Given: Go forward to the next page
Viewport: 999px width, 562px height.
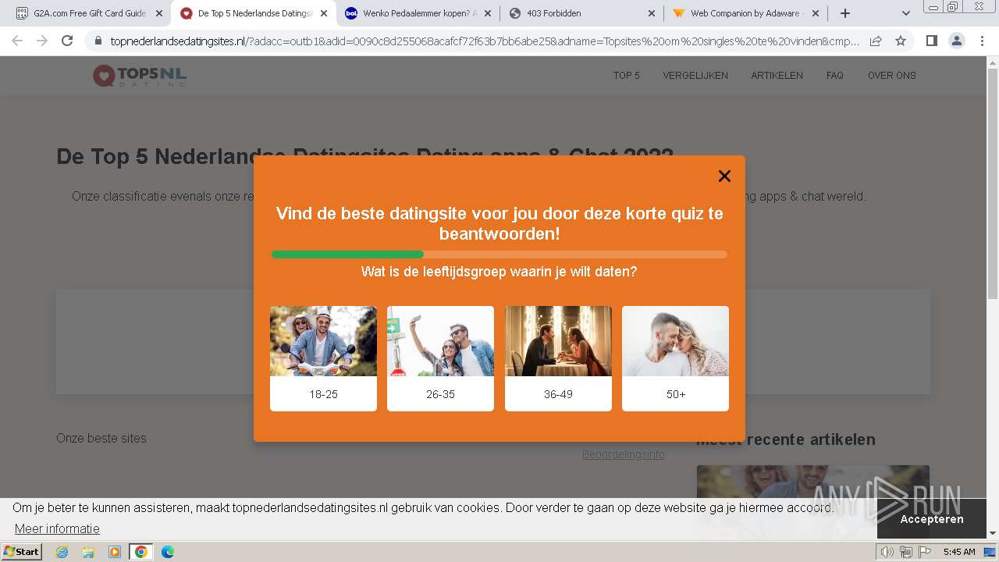Looking at the screenshot, I should coord(42,41).
